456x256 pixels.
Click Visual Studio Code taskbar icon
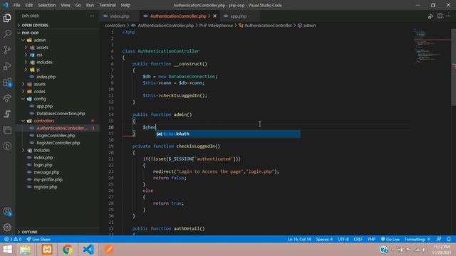[x=88, y=250]
